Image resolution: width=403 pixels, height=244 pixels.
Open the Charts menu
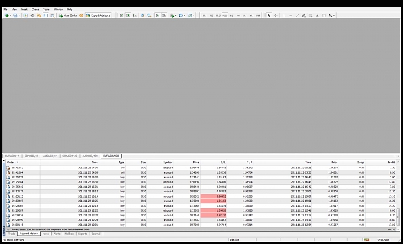(x=35, y=10)
